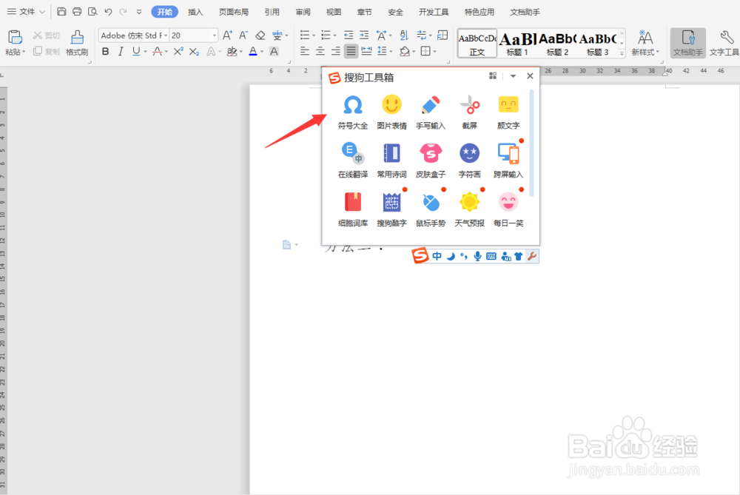Open 图片表情 emoji tool
This screenshot has height=495, width=740.
pyautogui.click(x=391, y=112)
